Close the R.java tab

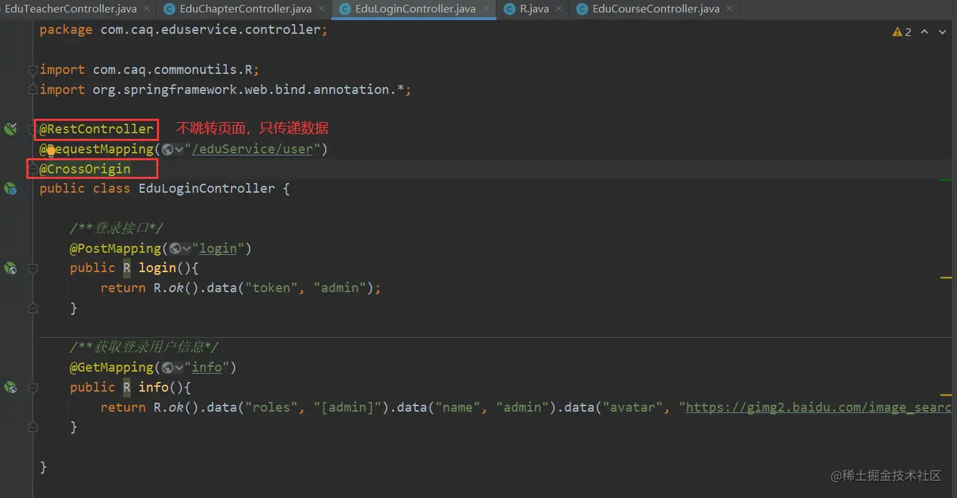click(x=559, y=9)
